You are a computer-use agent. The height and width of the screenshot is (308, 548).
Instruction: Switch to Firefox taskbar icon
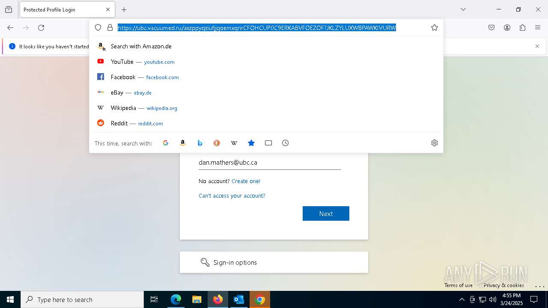click(x=218, y=299)
